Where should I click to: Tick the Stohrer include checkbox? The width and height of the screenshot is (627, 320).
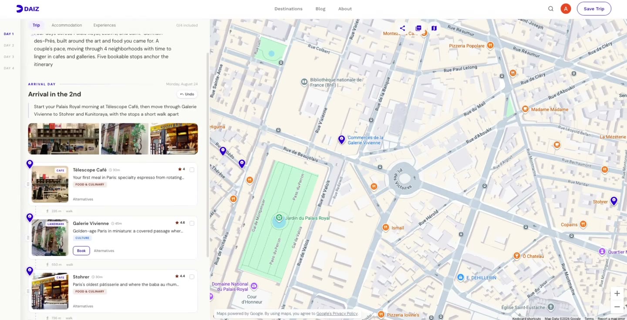coord(192,277)
